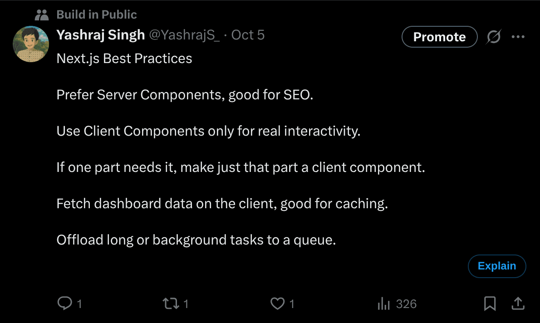Click the "Offload long or background tasks" line
Viewport: 540px width, 323px height.
(x=196, y=240)
